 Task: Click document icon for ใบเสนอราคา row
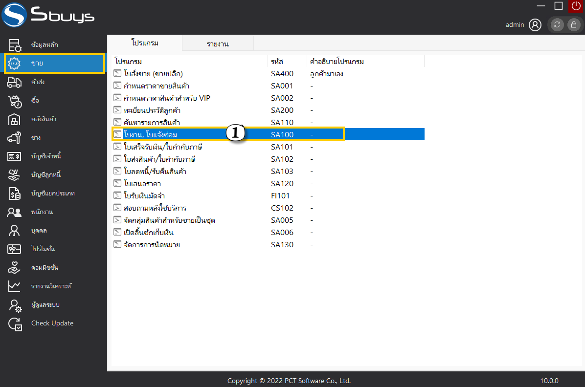coord(117,183)
